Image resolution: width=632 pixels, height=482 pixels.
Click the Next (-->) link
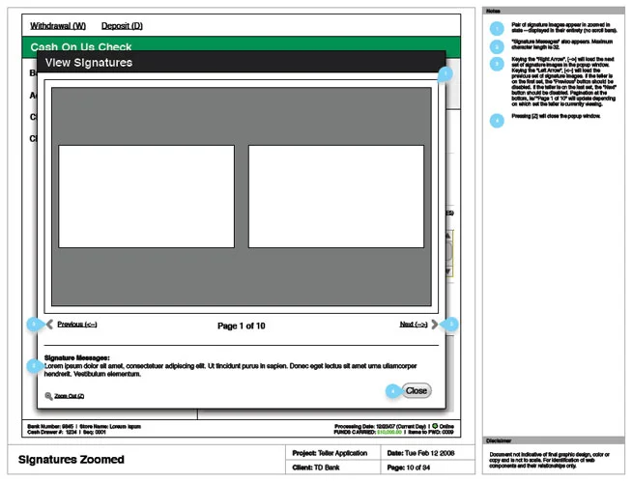pyautogui.click(x=414, y=324)
